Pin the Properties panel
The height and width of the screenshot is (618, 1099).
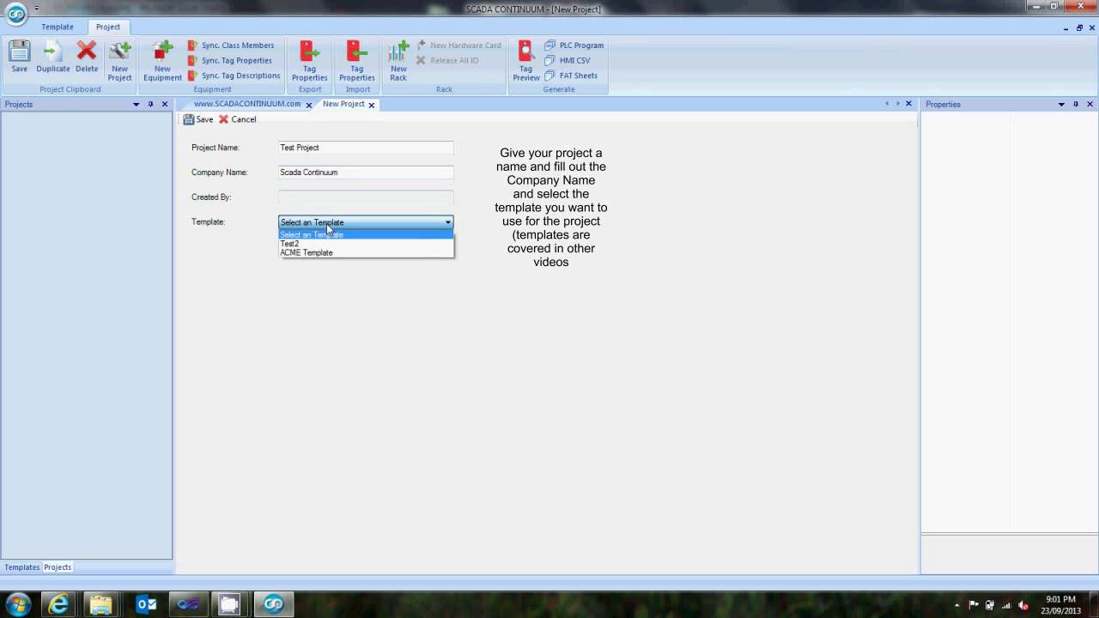(1076, 105)
